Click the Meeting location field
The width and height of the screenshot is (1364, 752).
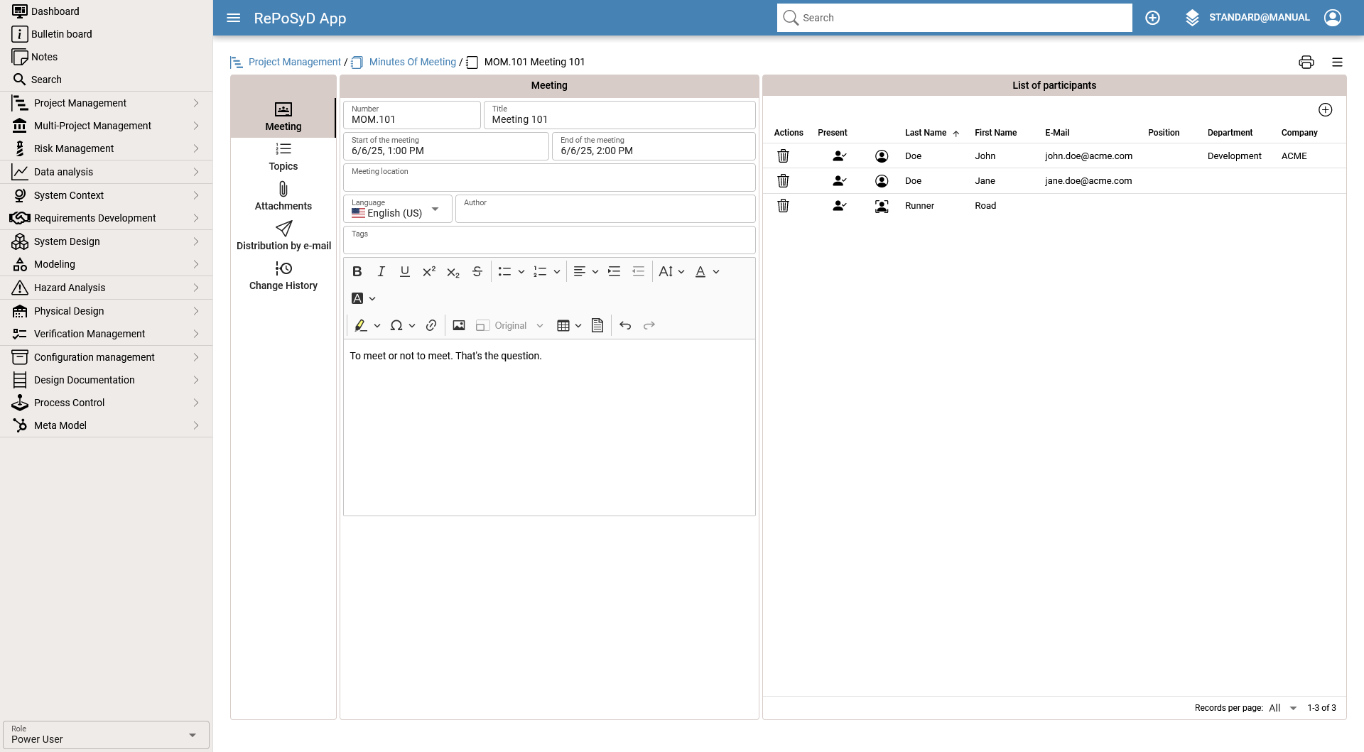click(x=549, y=178)
